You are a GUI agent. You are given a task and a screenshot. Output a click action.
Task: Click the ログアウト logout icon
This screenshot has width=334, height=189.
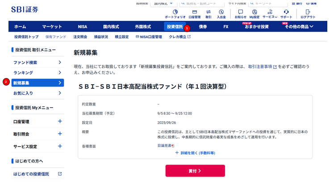[x=308, y=12]
